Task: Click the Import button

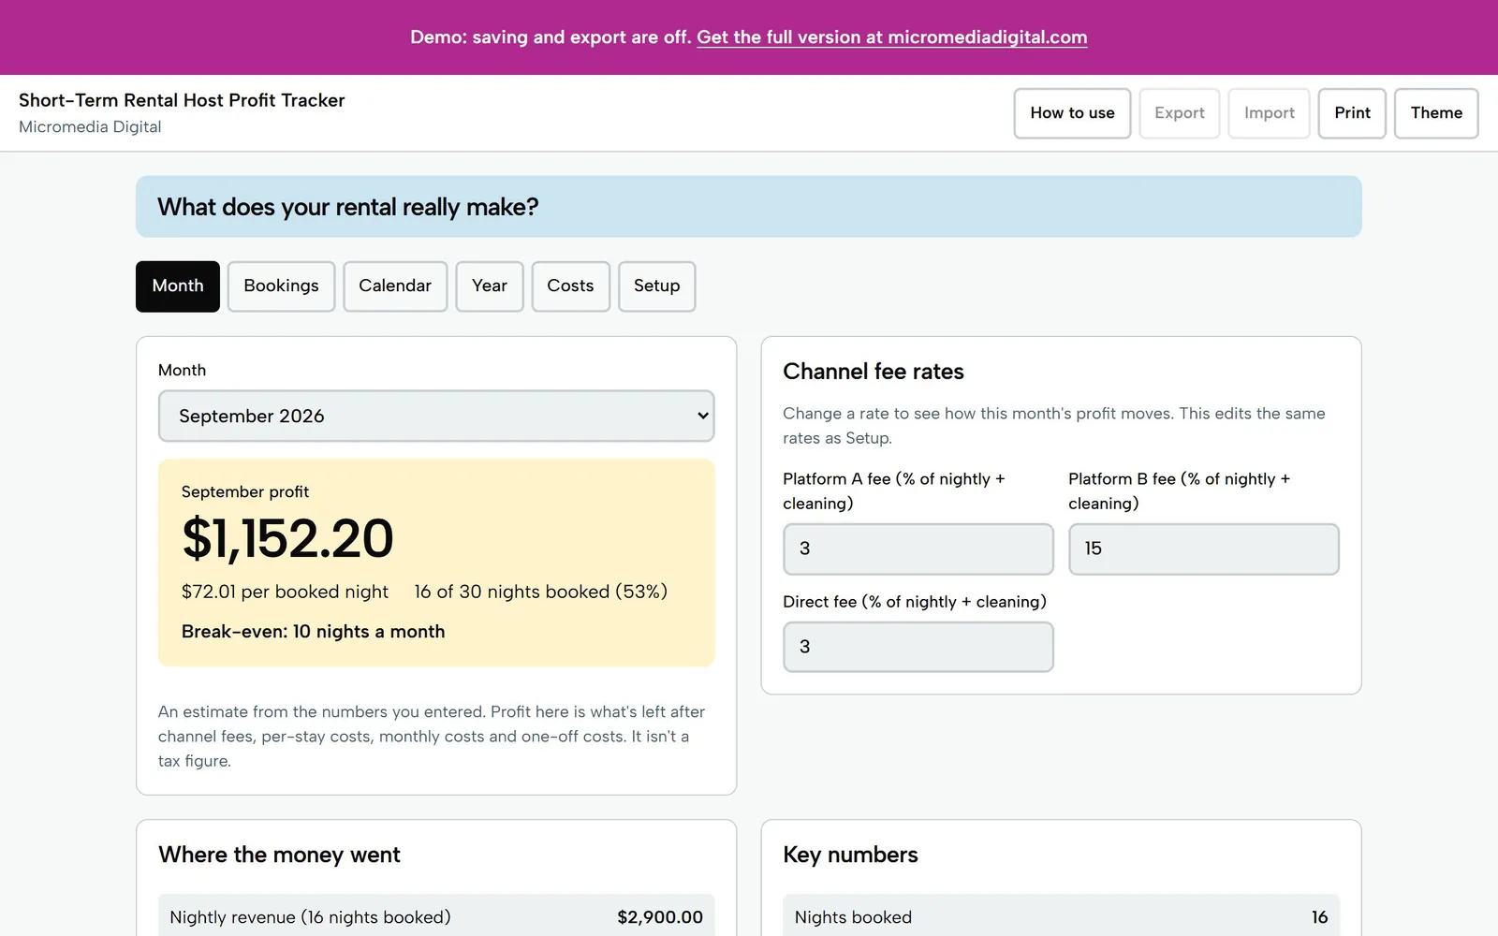Action: coord(1269,113)
